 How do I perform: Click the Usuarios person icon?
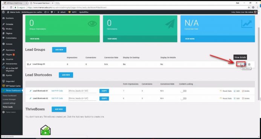pyautogui.click(x=3, y=59)
